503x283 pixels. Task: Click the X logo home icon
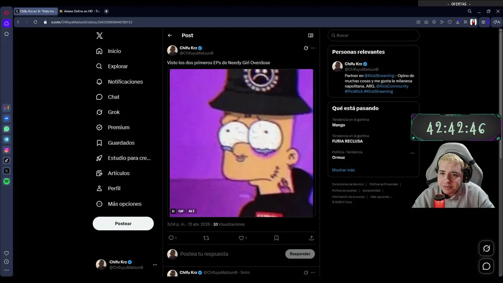tap(99, 36)
